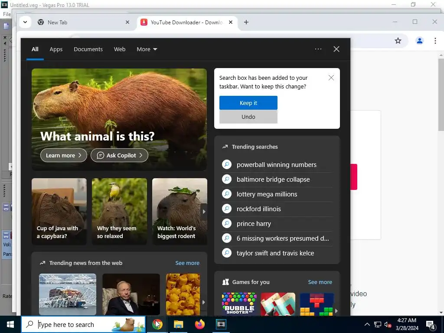
Task: Select the Documents search filter tab
Action: (x=88, y=49)
